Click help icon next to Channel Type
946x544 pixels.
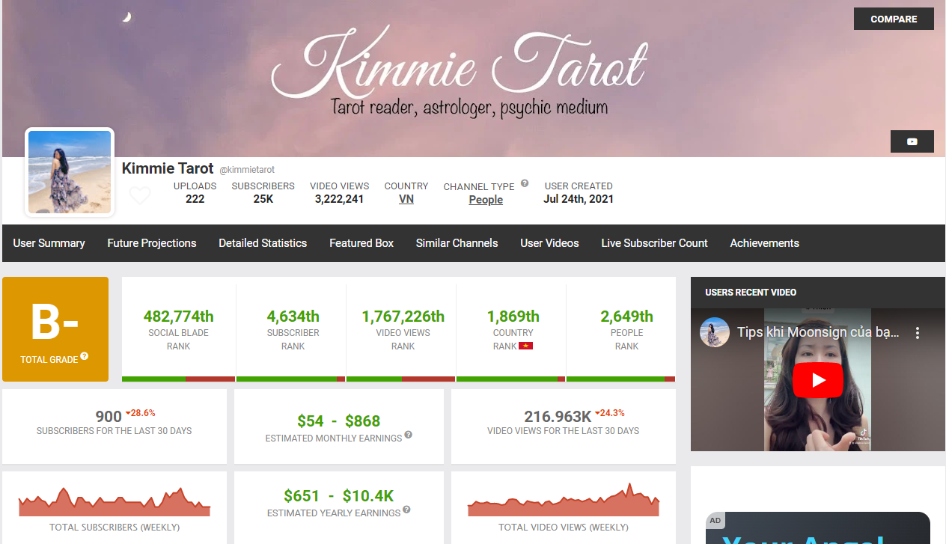point(525,183)
